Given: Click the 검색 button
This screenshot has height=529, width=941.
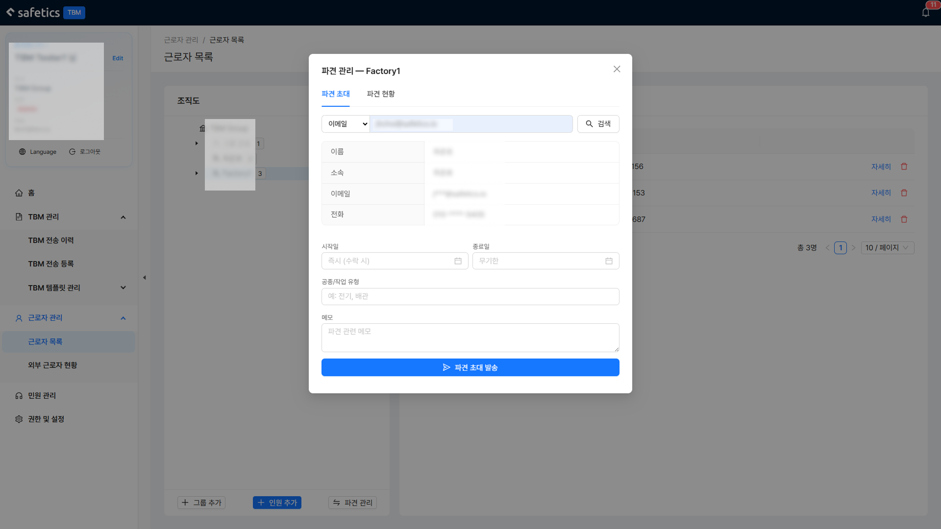Looking at the screenshot, I should pos(598,124).
